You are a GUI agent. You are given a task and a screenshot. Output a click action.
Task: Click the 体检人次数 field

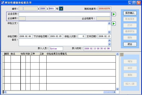[x=82, y=36]
